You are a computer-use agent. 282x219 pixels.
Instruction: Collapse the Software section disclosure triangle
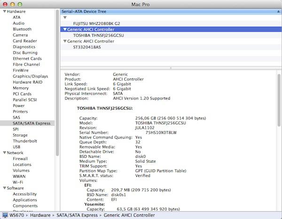click(4, 188)
